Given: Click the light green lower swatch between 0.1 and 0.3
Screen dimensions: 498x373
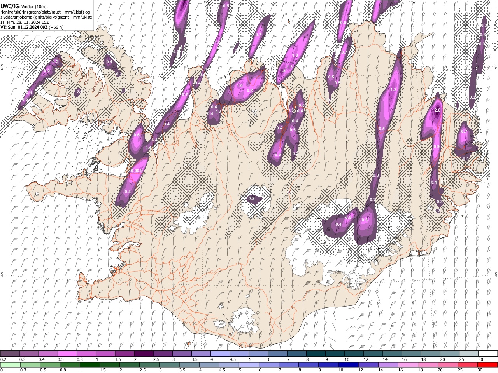Looking at the screenshot, I should [10, 364].
